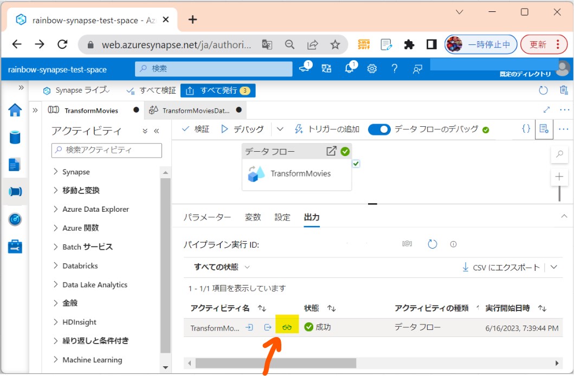Expand the Azure Data Explorer group
This screenshot has height=376, width=574.
[x=55, y=209]
